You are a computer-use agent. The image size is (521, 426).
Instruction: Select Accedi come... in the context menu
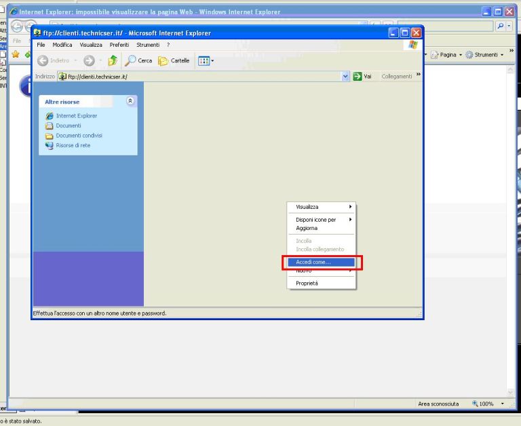coord(322,262)
